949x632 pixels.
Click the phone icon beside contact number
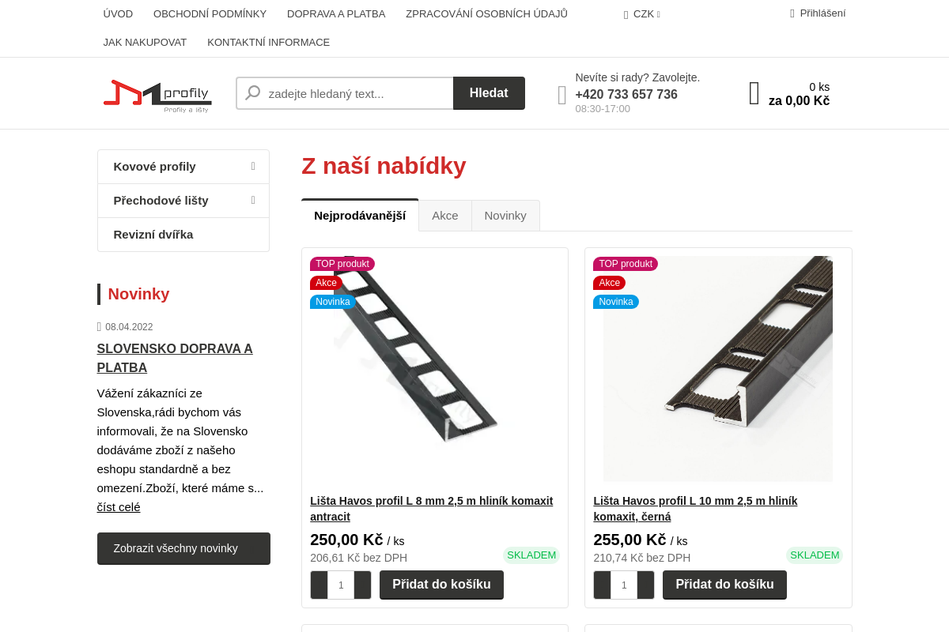[562, 96]
